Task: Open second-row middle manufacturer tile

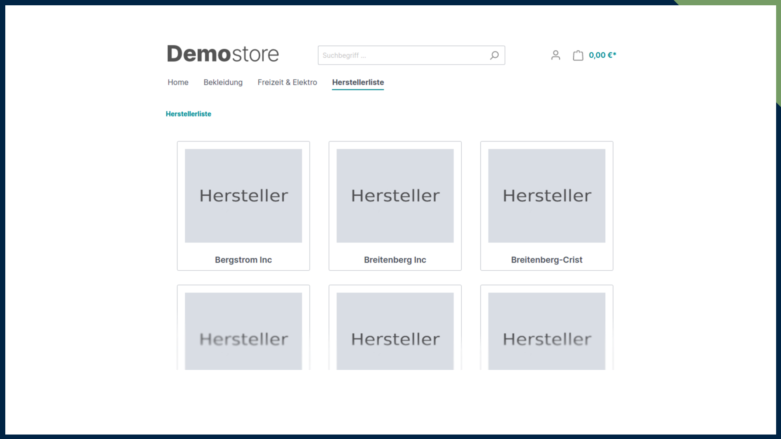Action: point(395,331)
